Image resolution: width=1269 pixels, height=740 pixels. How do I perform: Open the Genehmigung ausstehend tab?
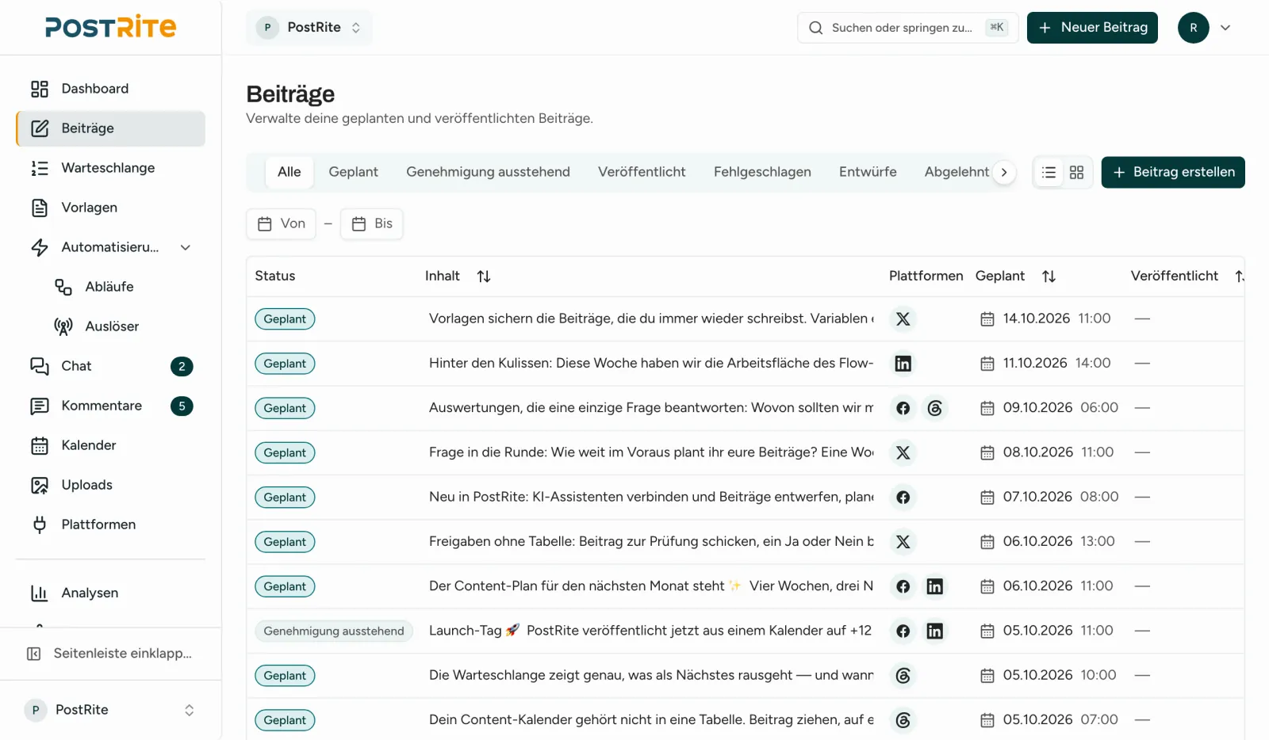click(x=489, y=172)
